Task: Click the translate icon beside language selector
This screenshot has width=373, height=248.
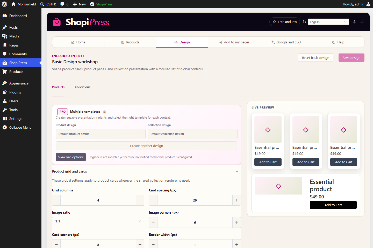Action: point(305,22)
